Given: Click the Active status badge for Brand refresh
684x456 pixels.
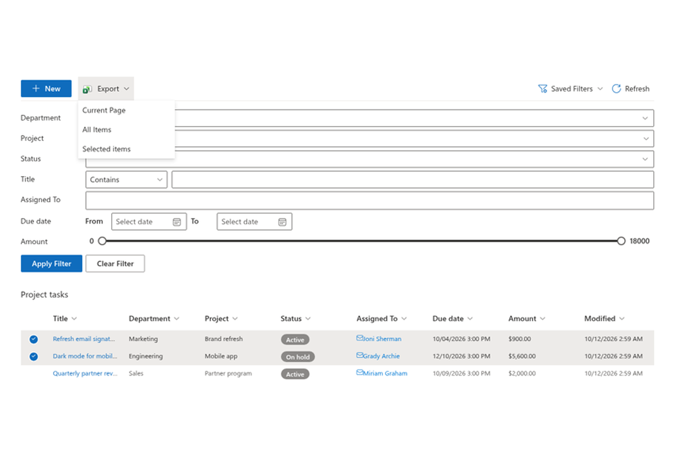Looking at the screenshot, I should (x=295, y=340).
